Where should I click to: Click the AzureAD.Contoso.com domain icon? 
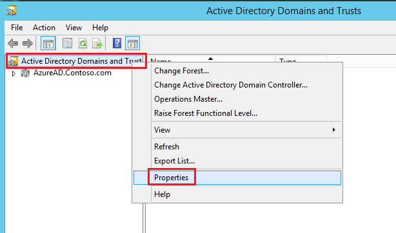25,73
